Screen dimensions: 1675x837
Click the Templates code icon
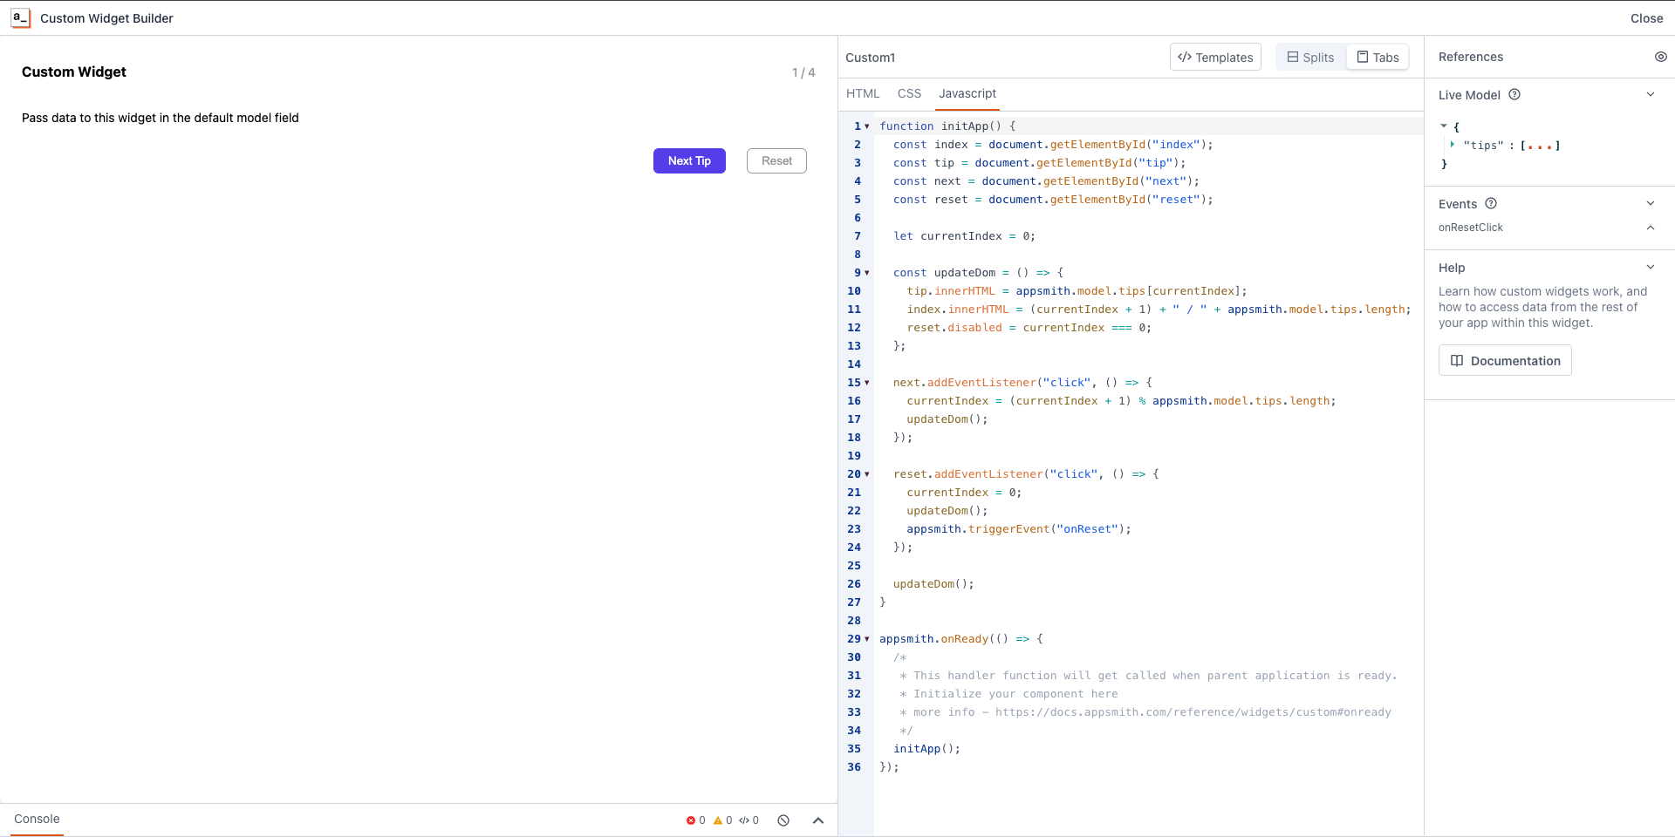[x=1186, y=57]
